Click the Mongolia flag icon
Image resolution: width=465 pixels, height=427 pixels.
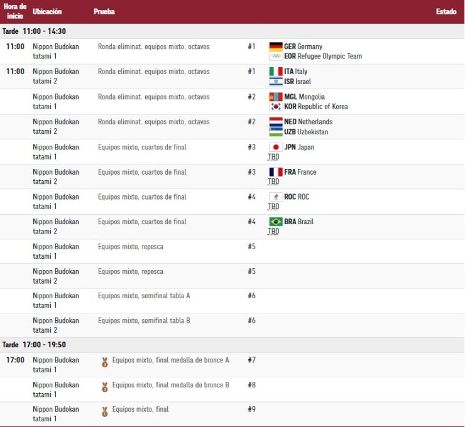point(275,97)
